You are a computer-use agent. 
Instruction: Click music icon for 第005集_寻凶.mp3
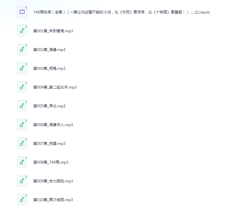tap(22, 106)
